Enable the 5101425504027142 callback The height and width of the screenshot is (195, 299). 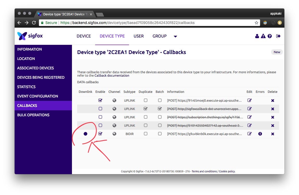point(100,125)
